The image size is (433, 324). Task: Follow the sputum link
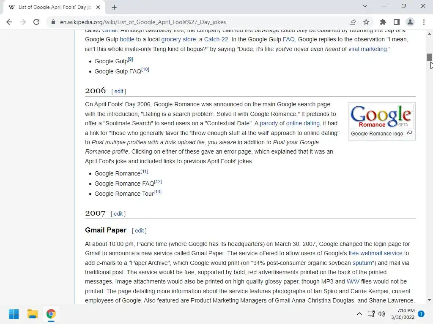click(362, 263)
